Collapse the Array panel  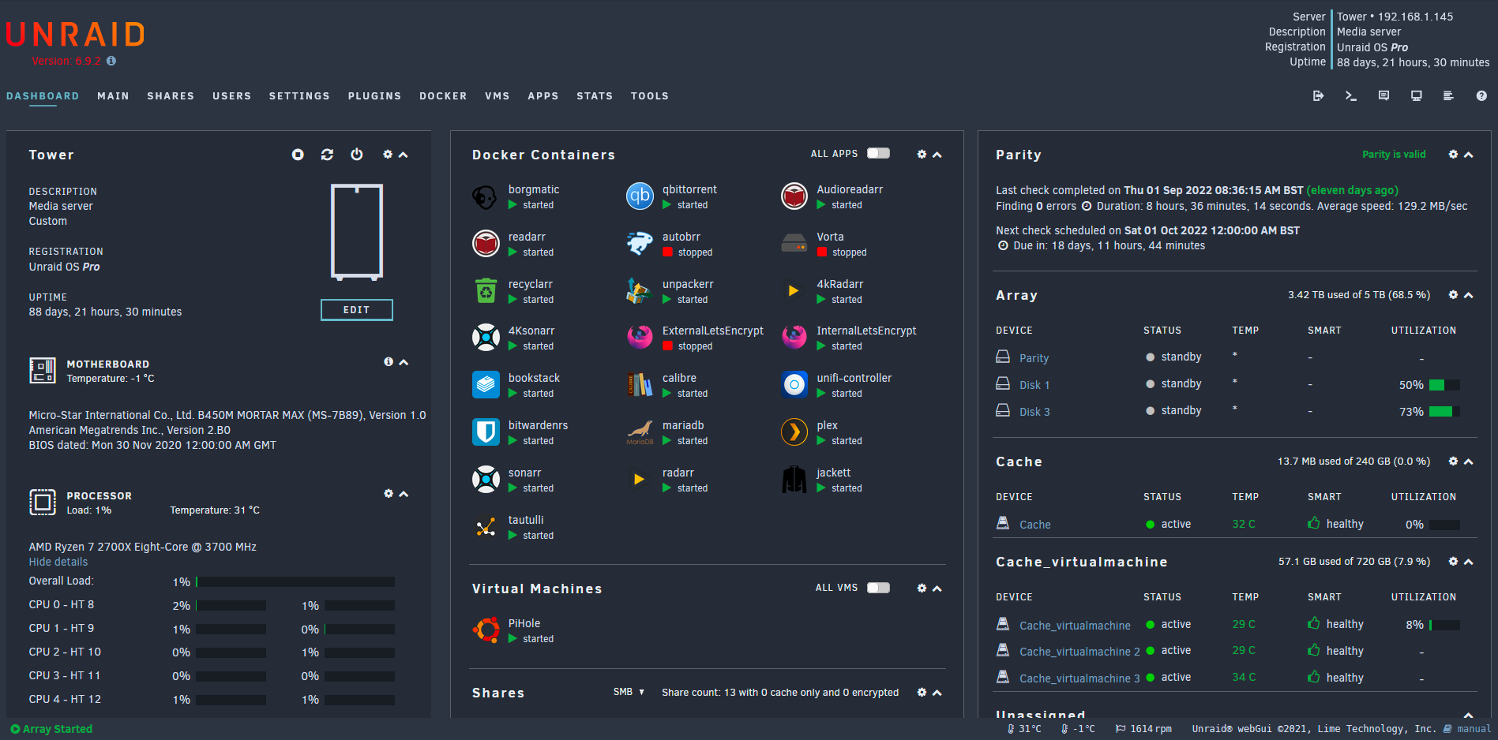click(1469, 295)
